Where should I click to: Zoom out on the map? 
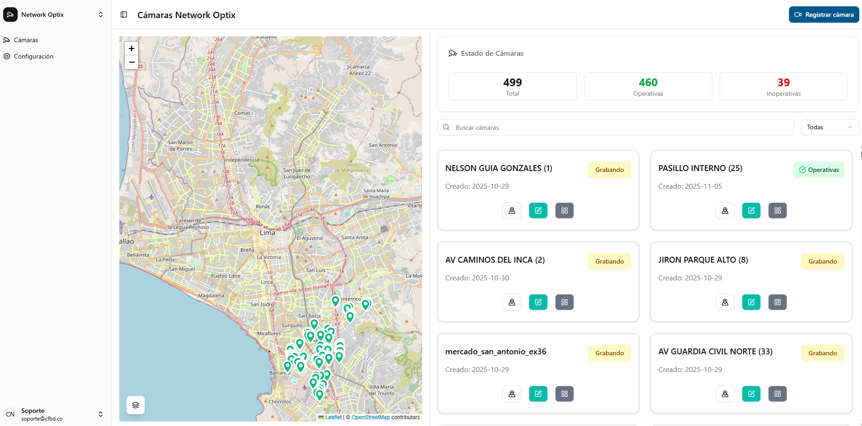tap(131, 62)
